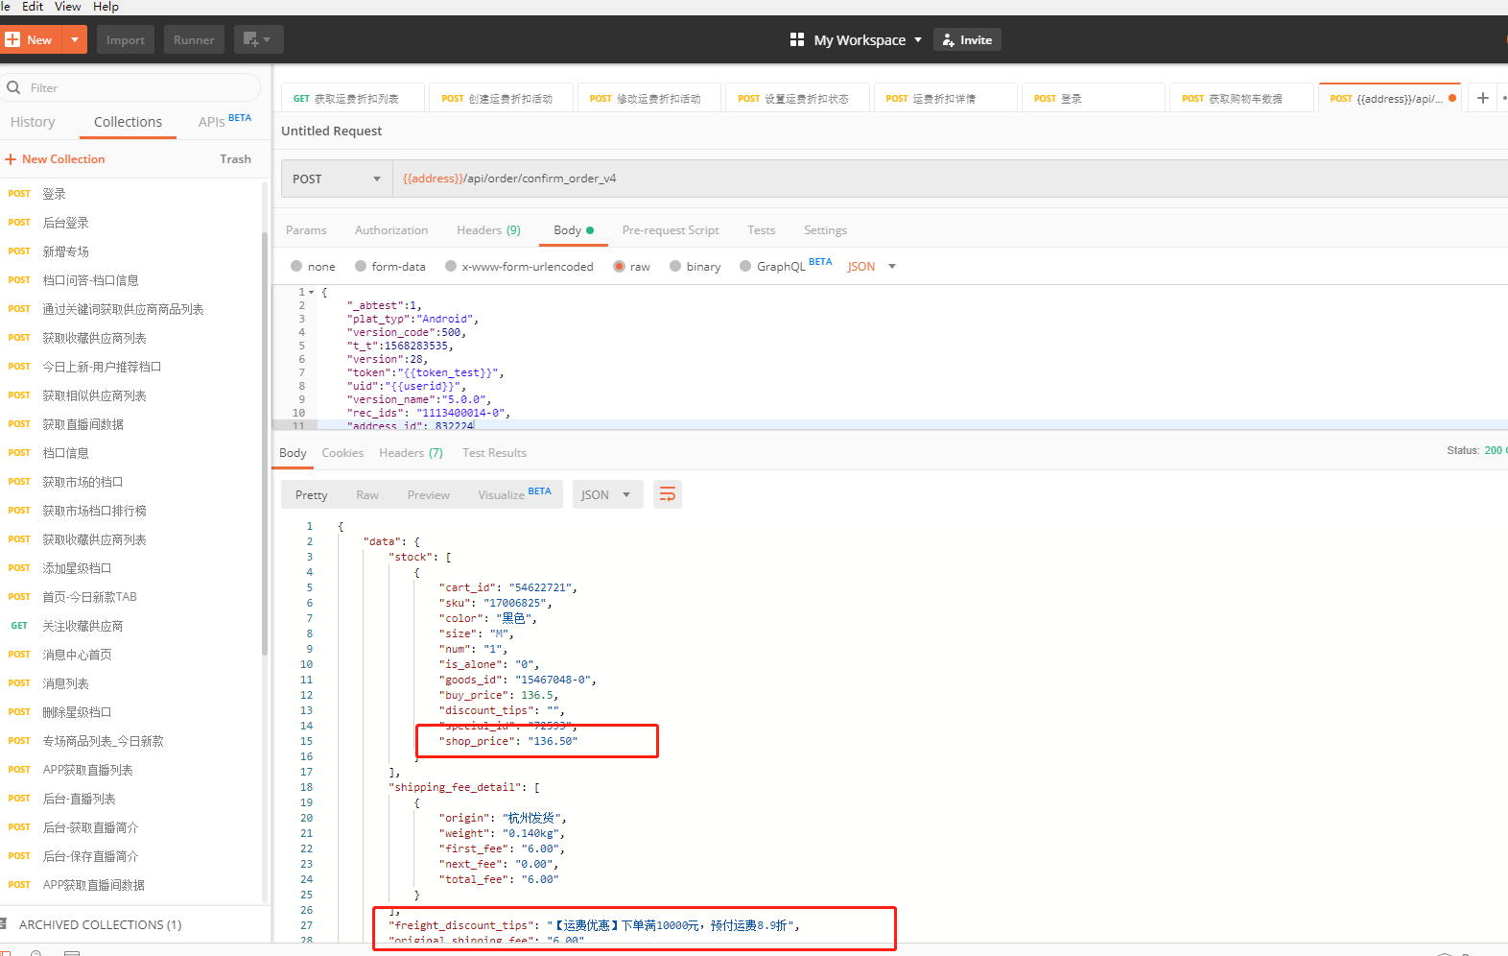Open the request body JSON type dropdown
The image size is (1508, 956).
click(871, 267)
